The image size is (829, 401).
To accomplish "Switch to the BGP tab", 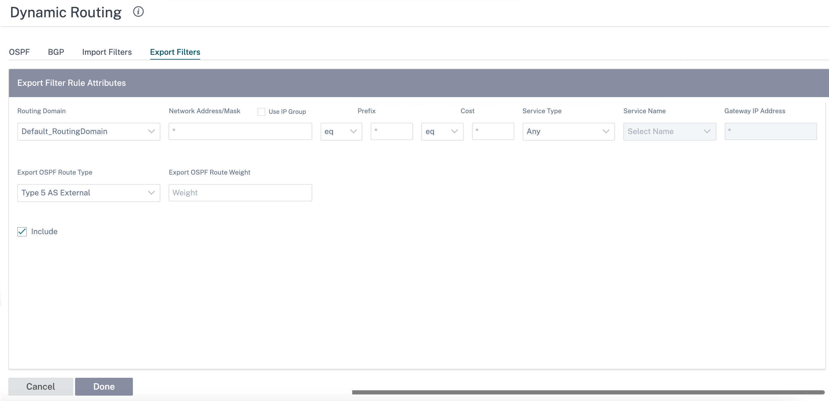I will coord(56,52).
